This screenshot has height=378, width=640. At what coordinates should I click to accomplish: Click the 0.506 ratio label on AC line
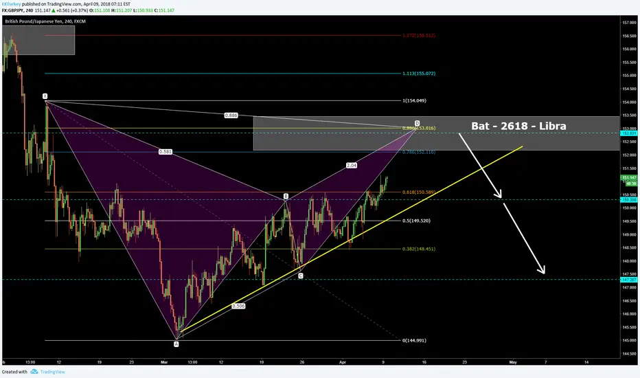click(x=238, y=306)
